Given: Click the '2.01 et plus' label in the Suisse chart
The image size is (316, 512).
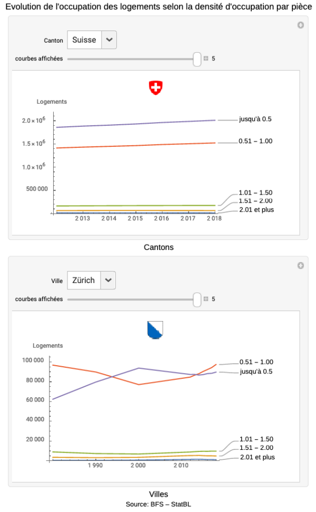Looking at the screenshot, I should pos(256,209).
